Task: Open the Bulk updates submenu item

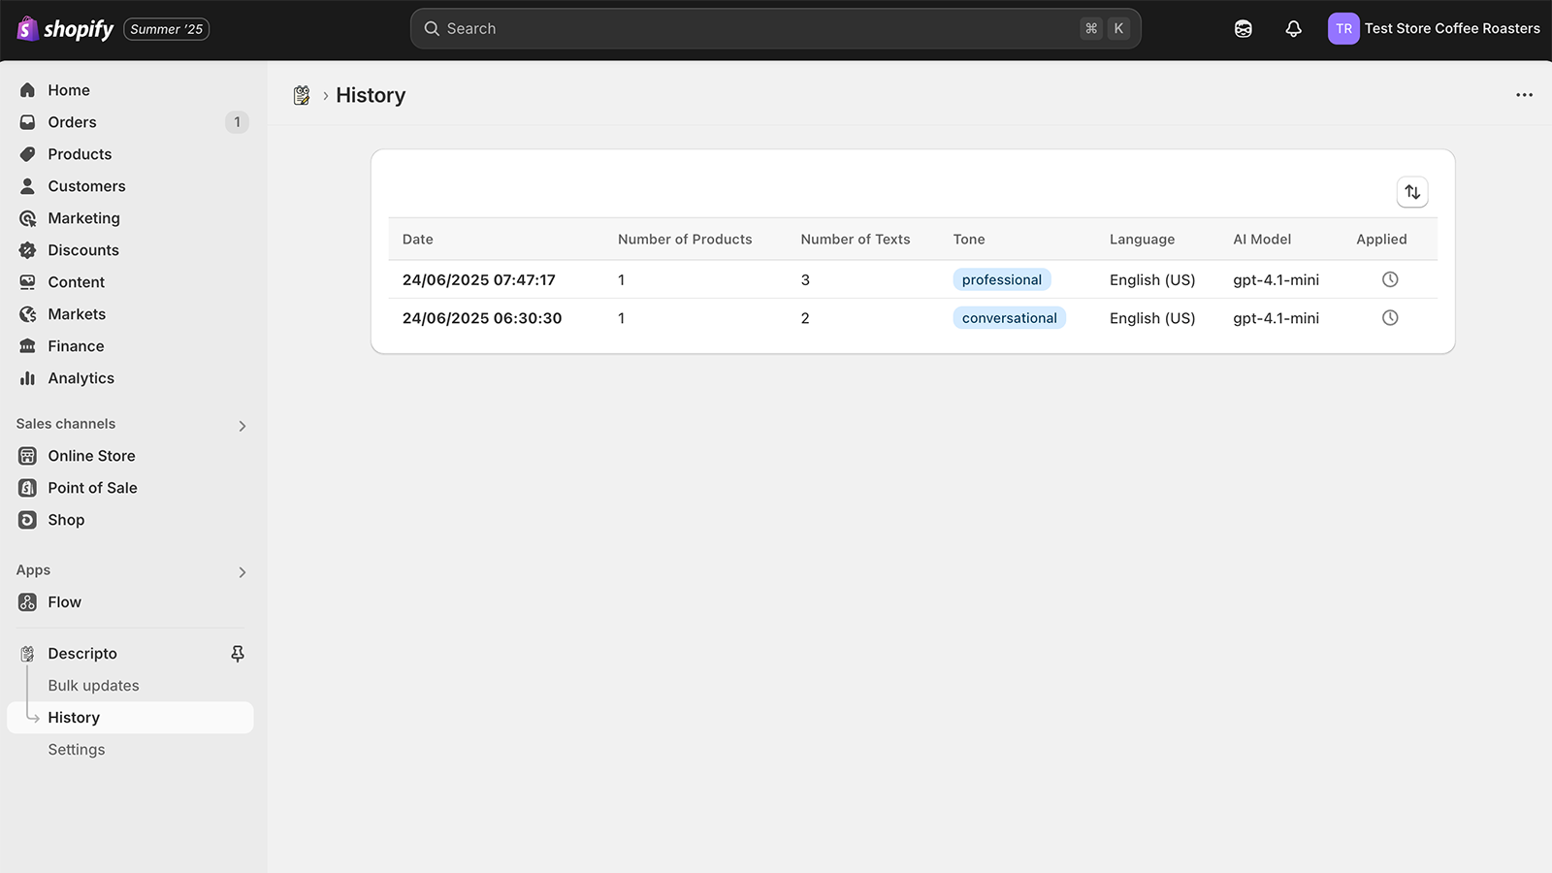Action: pos(93,686)
